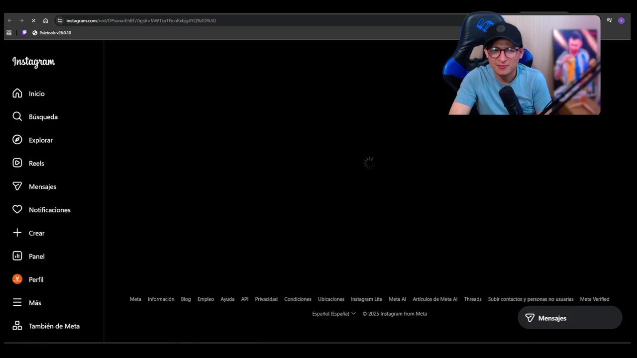Click © 2025 Instagram from Meta text
This screenshot has width=637, height=358.
tap(395, 314)
